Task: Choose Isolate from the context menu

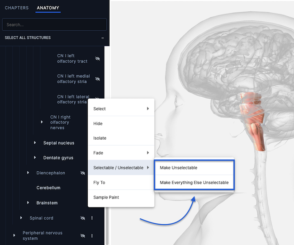Action: click(x=100, y=138)
